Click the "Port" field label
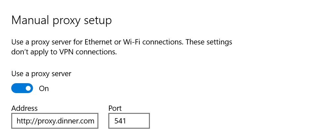Screen dimensions: 317x134 115,108
